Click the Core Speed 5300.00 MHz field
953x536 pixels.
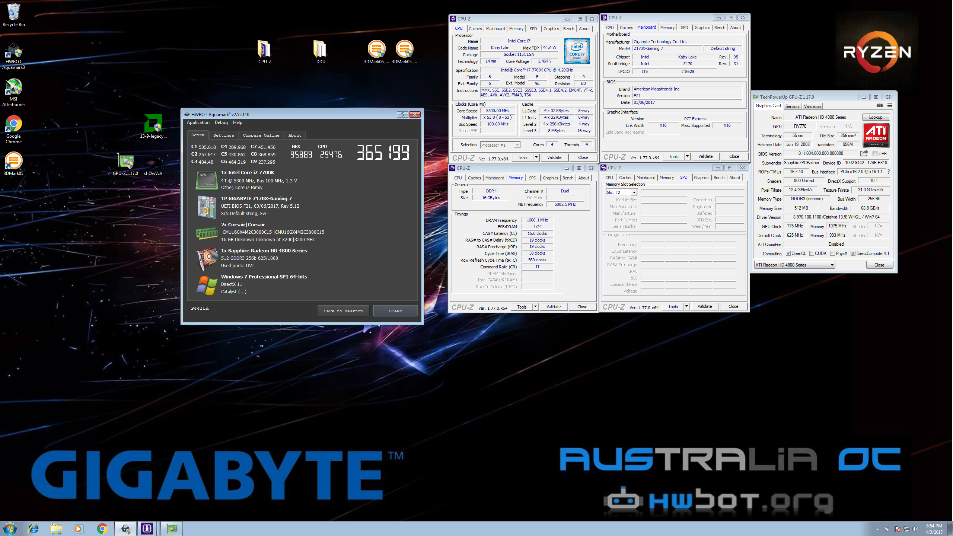point(498,111)
